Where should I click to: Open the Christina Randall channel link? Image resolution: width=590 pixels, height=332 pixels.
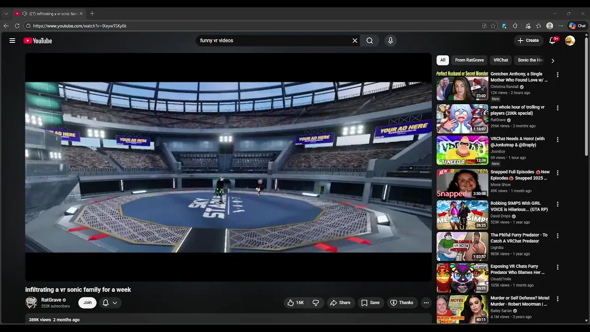coord(505,87)
